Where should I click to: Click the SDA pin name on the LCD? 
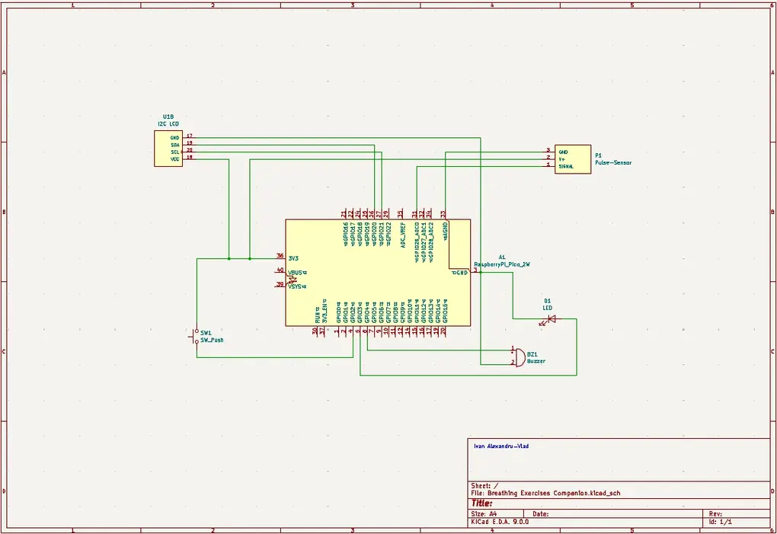pos(175,145)
